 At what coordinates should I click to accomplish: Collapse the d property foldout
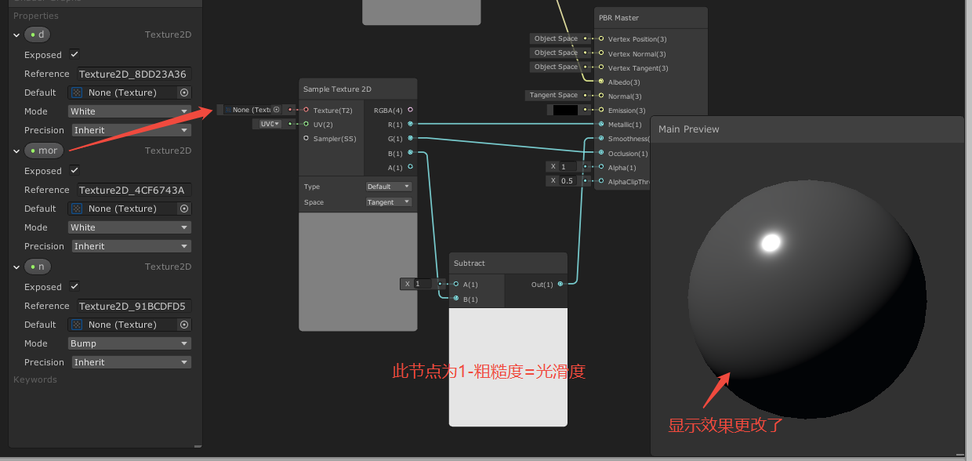(16, 35)
